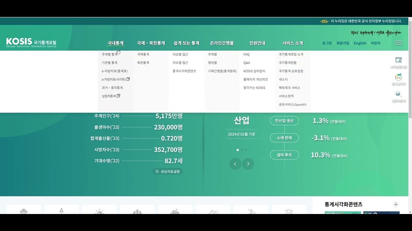Open the pie chart category card
This screenshot has width=412, height=231.
[x=137, y=210]
